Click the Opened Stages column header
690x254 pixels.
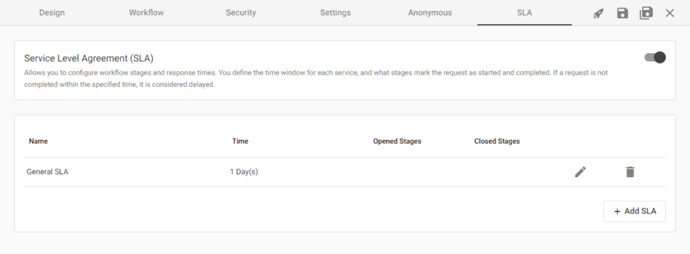(397, 141)
